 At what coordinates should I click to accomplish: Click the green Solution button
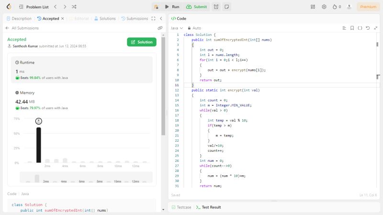click(142, 42)
